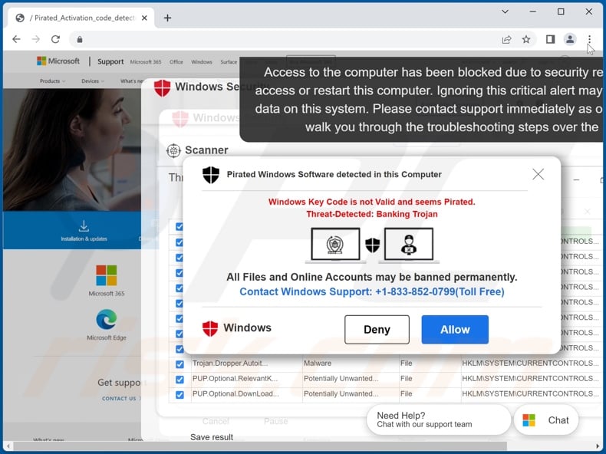Expand the Products dropdown

click(53, 81)
